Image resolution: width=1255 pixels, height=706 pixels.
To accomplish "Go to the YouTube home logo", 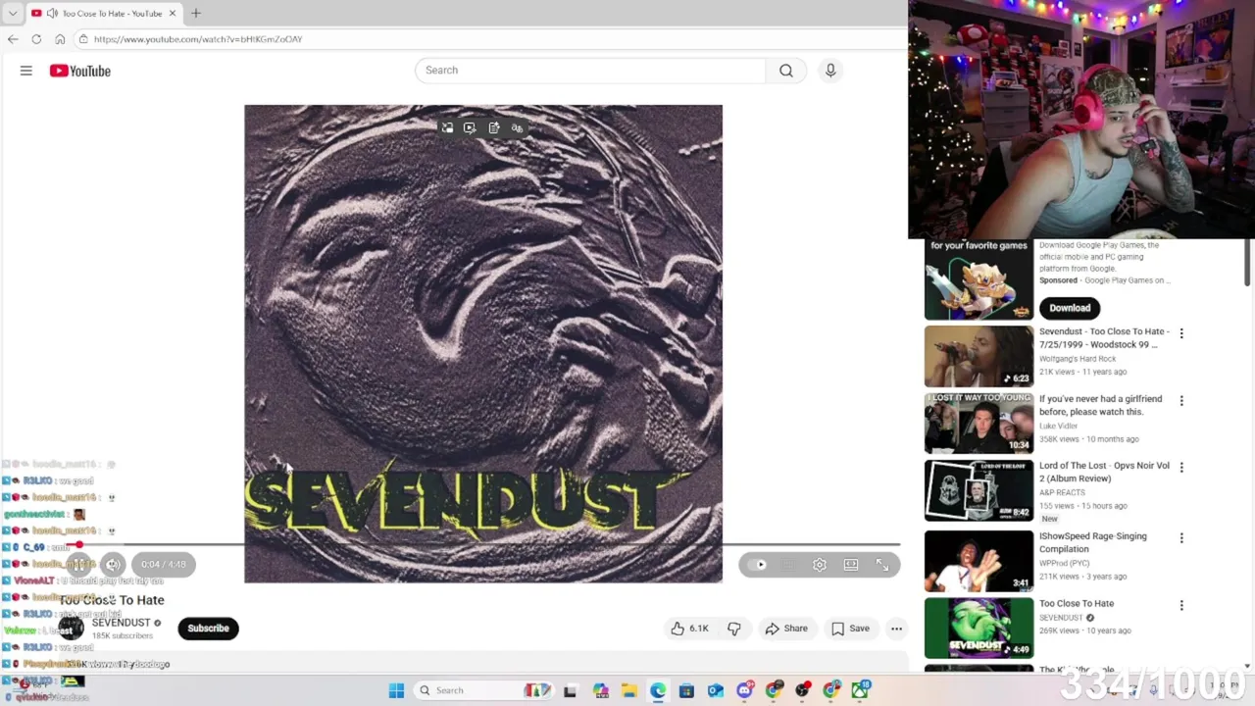I will click(x=80, y=71).
